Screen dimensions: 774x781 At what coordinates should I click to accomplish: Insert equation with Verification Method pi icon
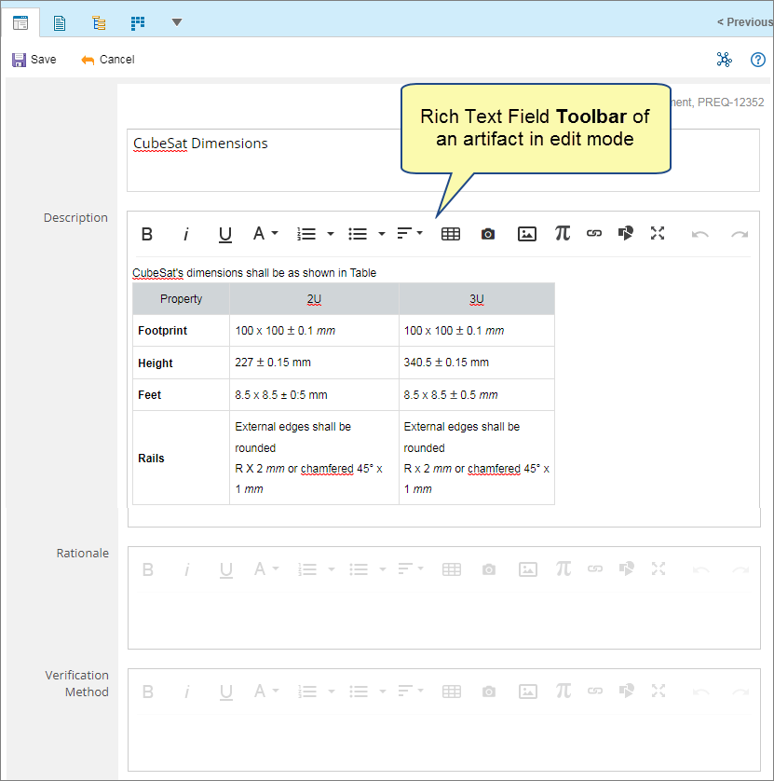[564, 691]
